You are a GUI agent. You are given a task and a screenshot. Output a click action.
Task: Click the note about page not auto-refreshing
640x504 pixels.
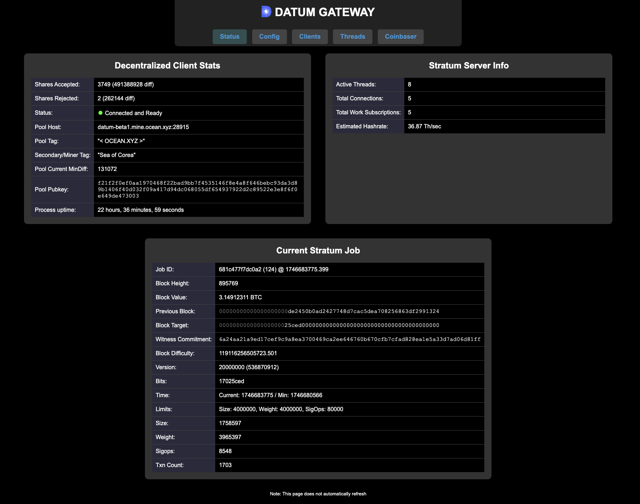(318, 494)
